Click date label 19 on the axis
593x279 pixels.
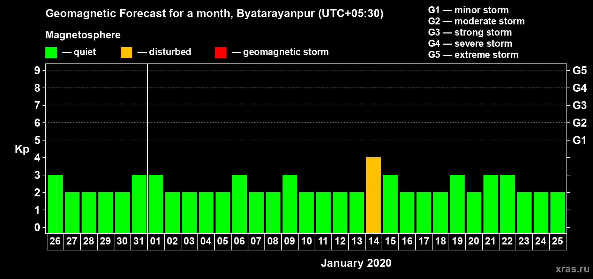click(457, 241)
